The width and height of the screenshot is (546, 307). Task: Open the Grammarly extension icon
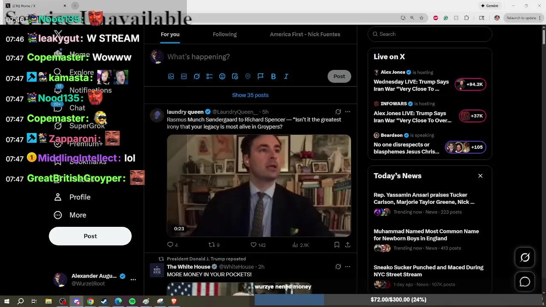(446, 18)
